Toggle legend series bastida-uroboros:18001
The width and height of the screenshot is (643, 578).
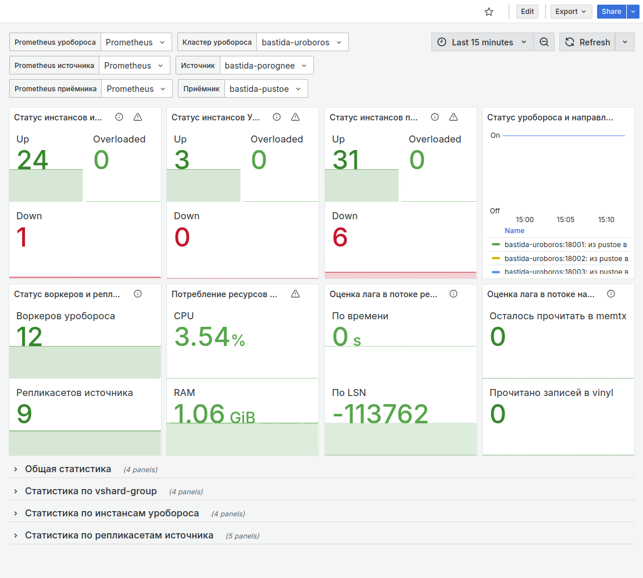566,245
